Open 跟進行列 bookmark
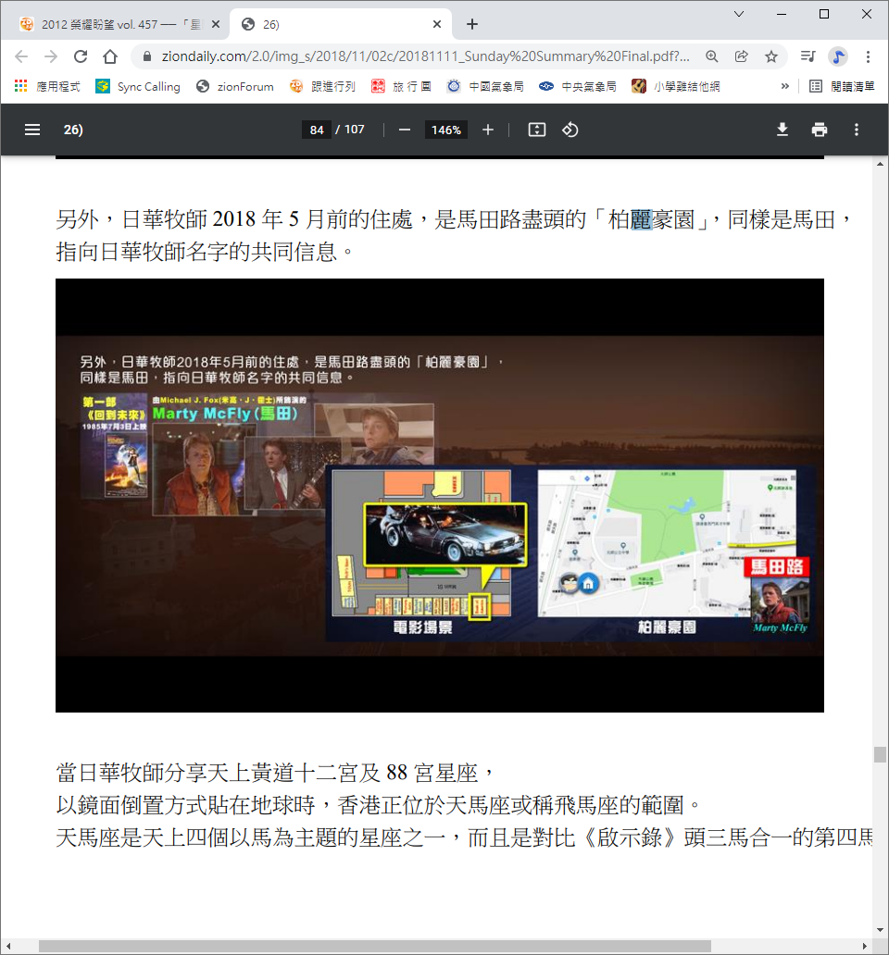The image size is (889, 955). (x=323, y=86)
